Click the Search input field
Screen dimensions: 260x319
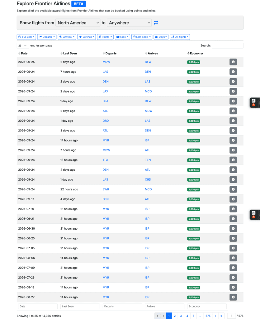pyautogui.click(x=228, y=45)
